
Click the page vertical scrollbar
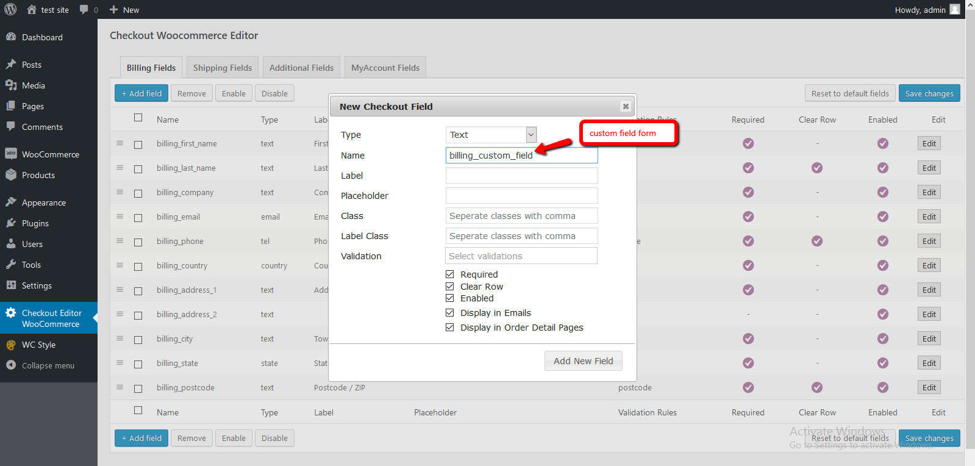(970, 233)
